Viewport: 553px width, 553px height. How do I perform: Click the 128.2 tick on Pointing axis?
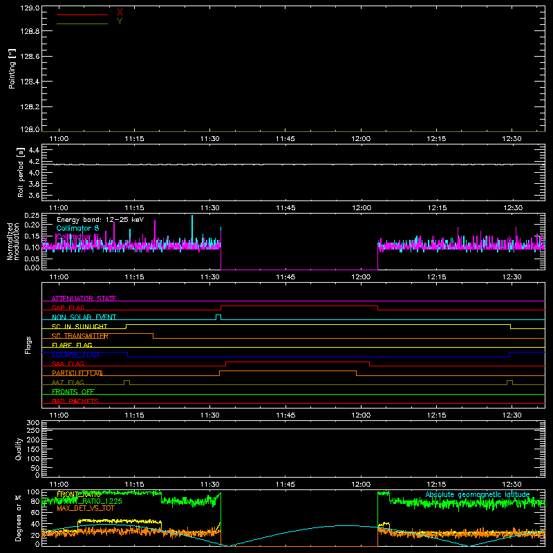(x=30, y=107)
